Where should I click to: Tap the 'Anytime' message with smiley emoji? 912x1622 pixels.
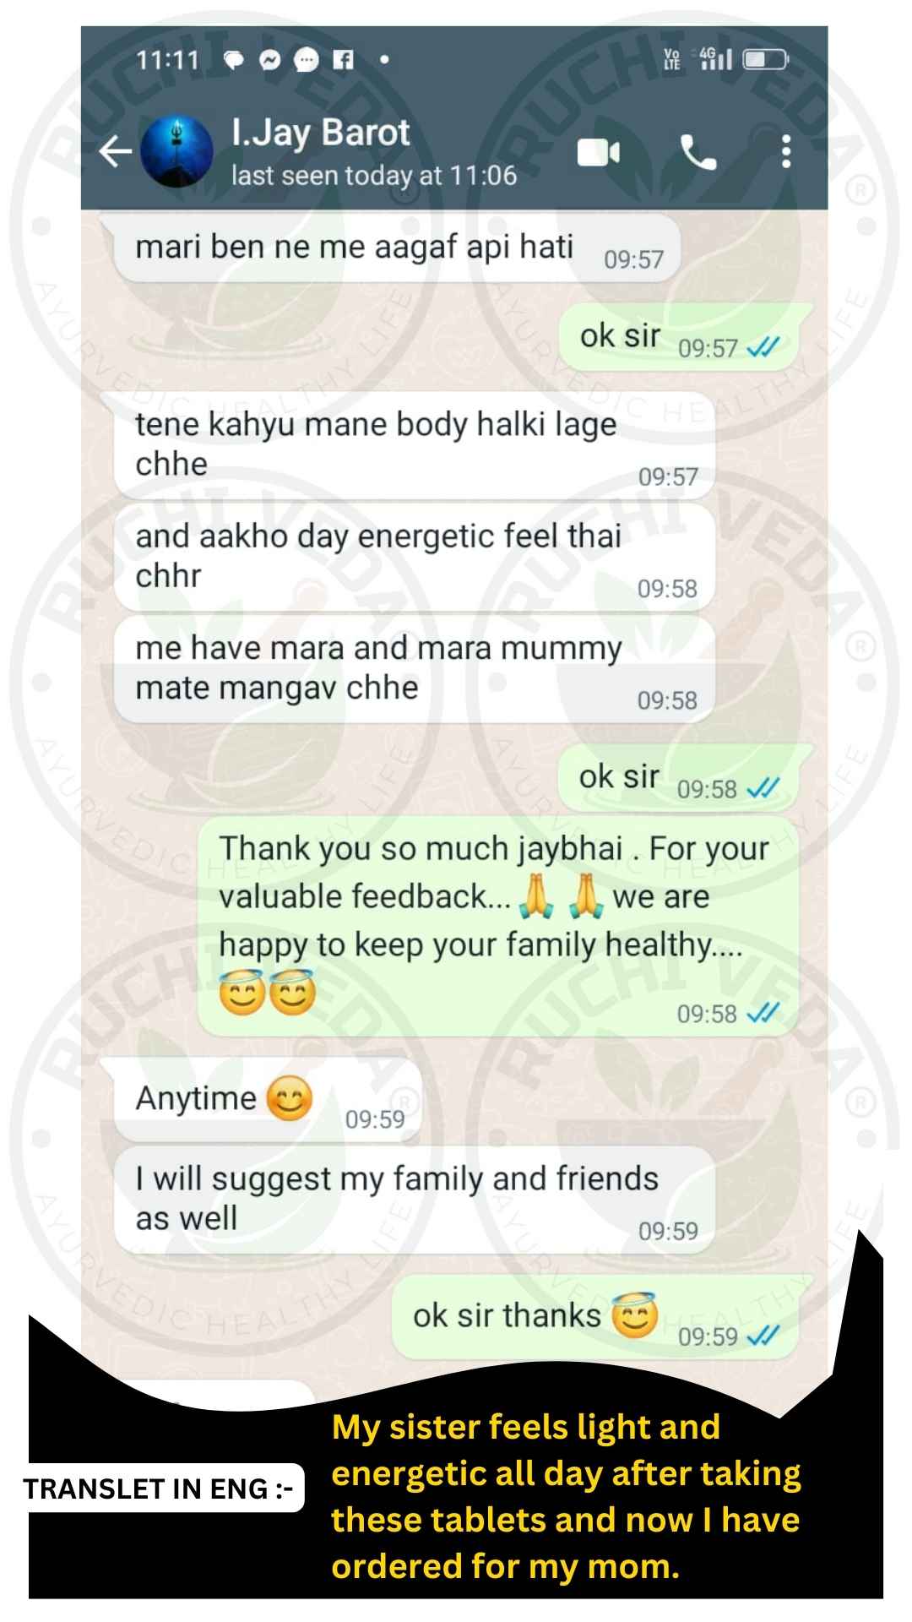(x=268, y=1099)
